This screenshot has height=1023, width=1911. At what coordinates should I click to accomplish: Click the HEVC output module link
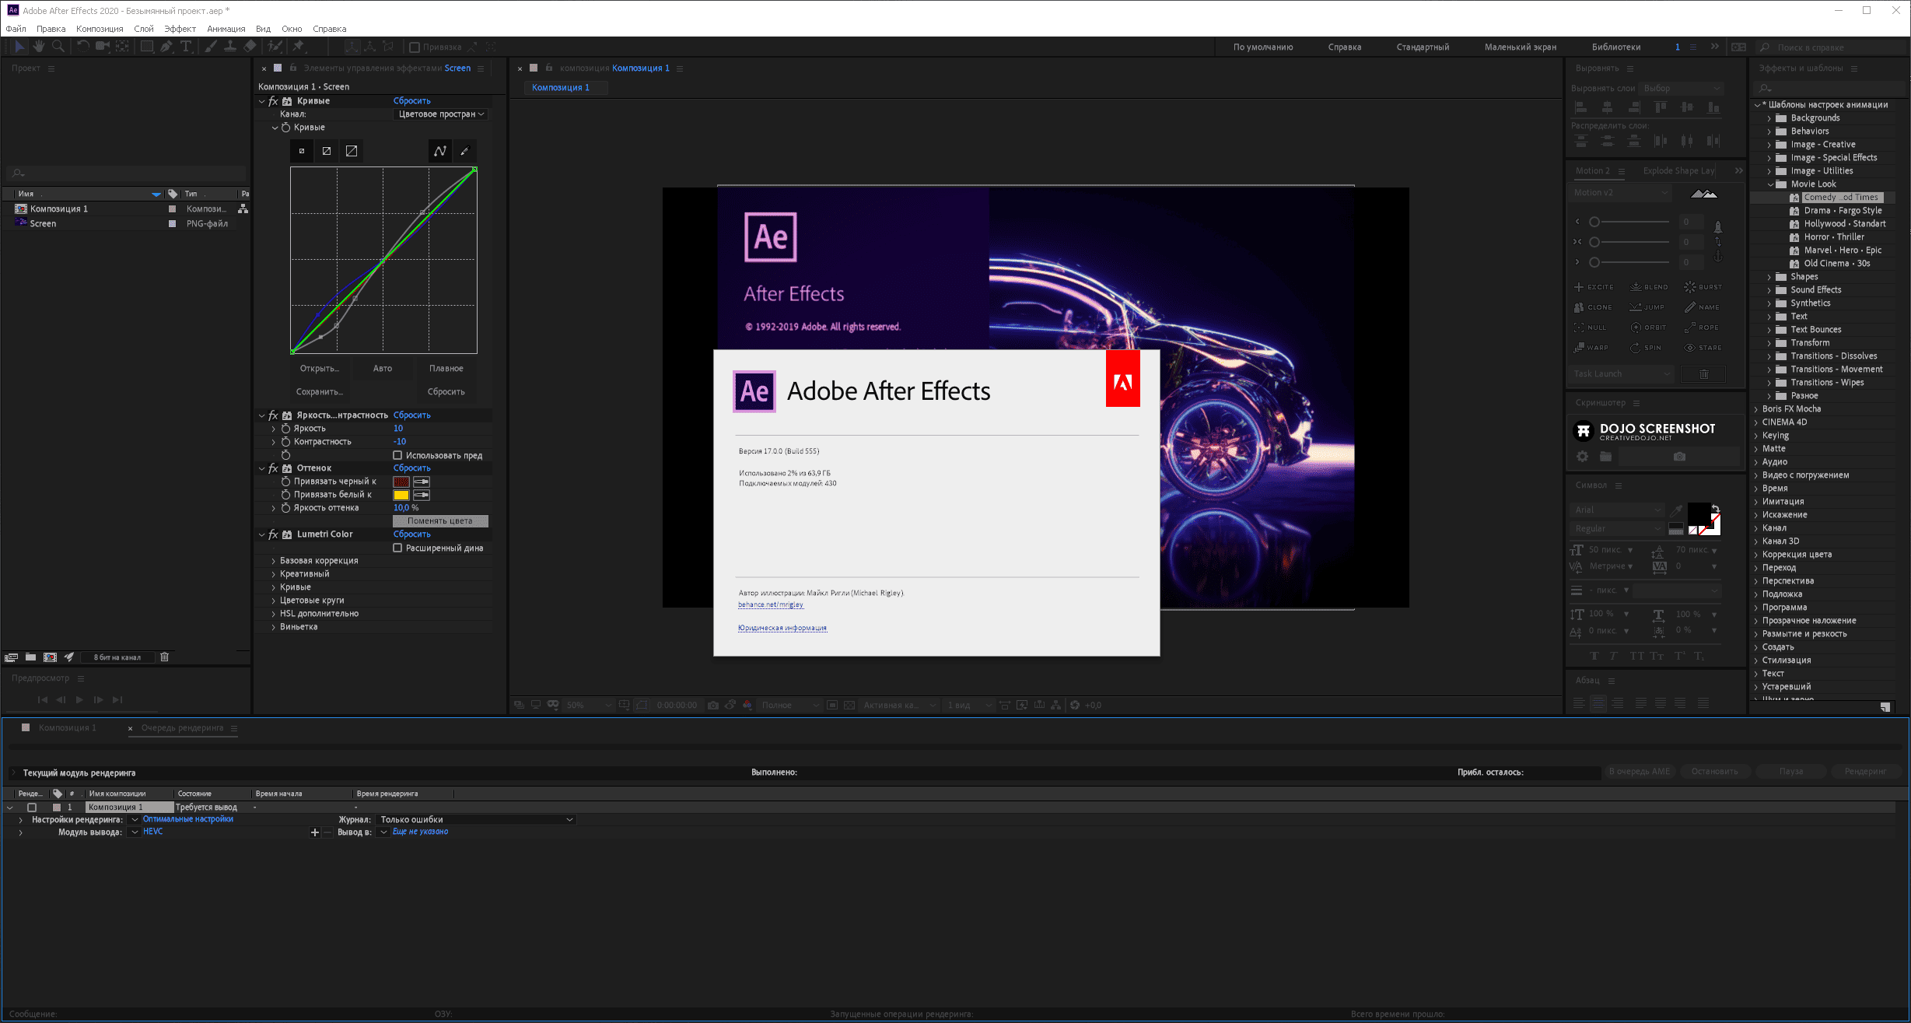(152, 832)
